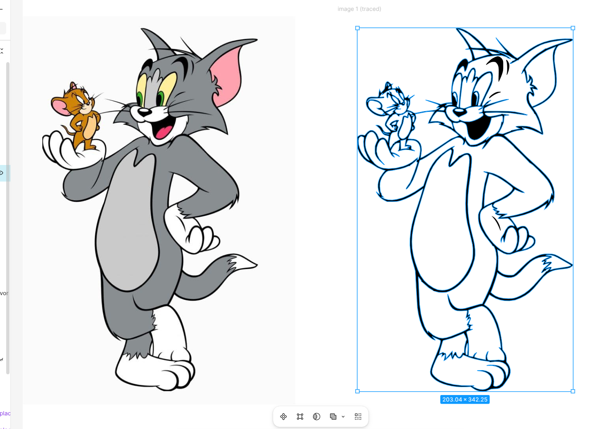603x429 pixels.
Task: Click the Edit object icon
Action: point(300,417)
